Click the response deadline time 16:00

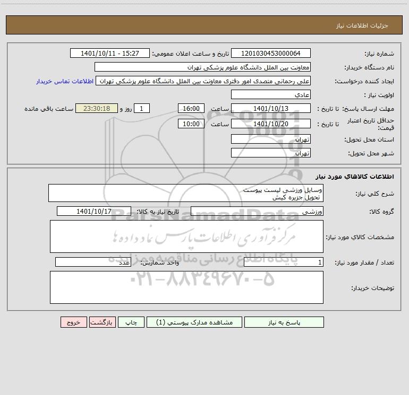tap(191, 108)
